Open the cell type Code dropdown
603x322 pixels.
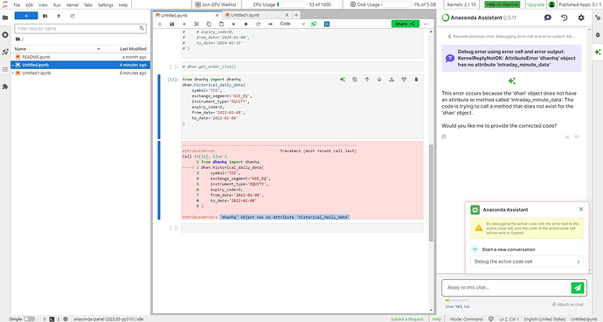pyautogui.click(x=292, y=24)
